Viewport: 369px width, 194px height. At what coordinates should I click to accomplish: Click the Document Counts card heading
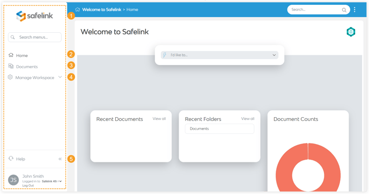[x=296, y=119]
